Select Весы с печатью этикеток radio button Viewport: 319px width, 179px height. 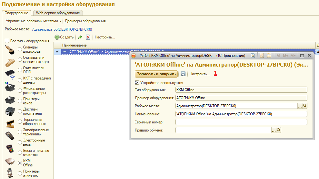point(20,153)
